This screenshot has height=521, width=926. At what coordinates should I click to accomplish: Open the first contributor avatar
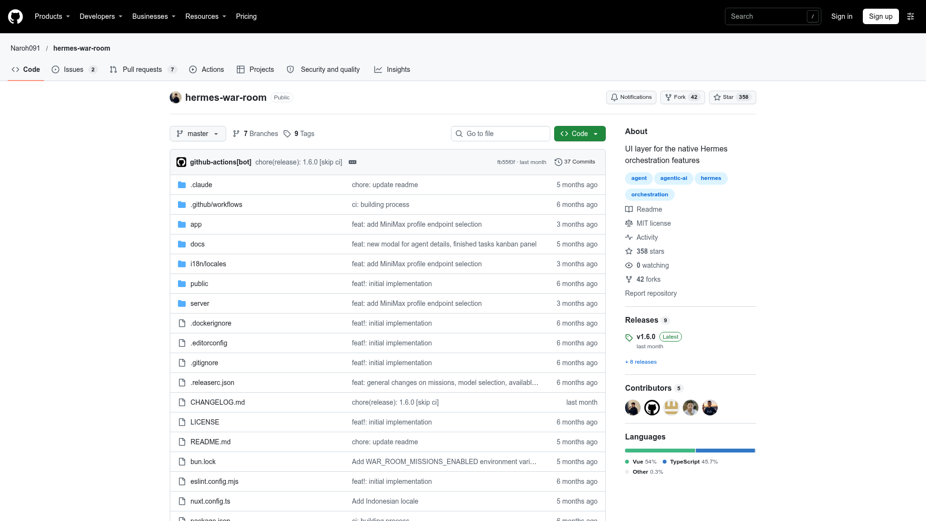pyautogui.click(x=633, y=408)
